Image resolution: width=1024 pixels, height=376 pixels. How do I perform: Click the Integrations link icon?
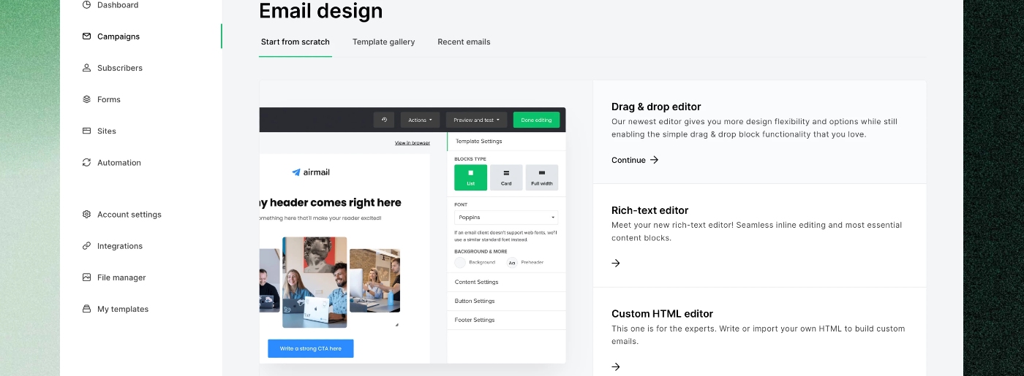coord(86,246)
